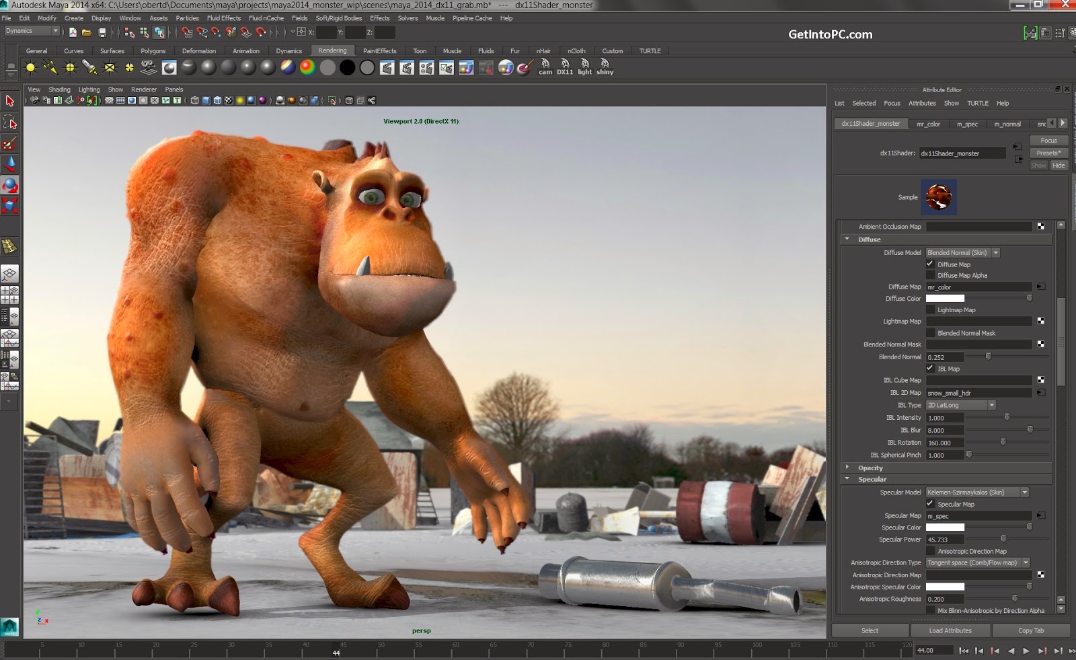This screenshot has width=1076, height=660.
Task: Click the Hide button in Attribute Editor
Action: [x=1059, y=166]
